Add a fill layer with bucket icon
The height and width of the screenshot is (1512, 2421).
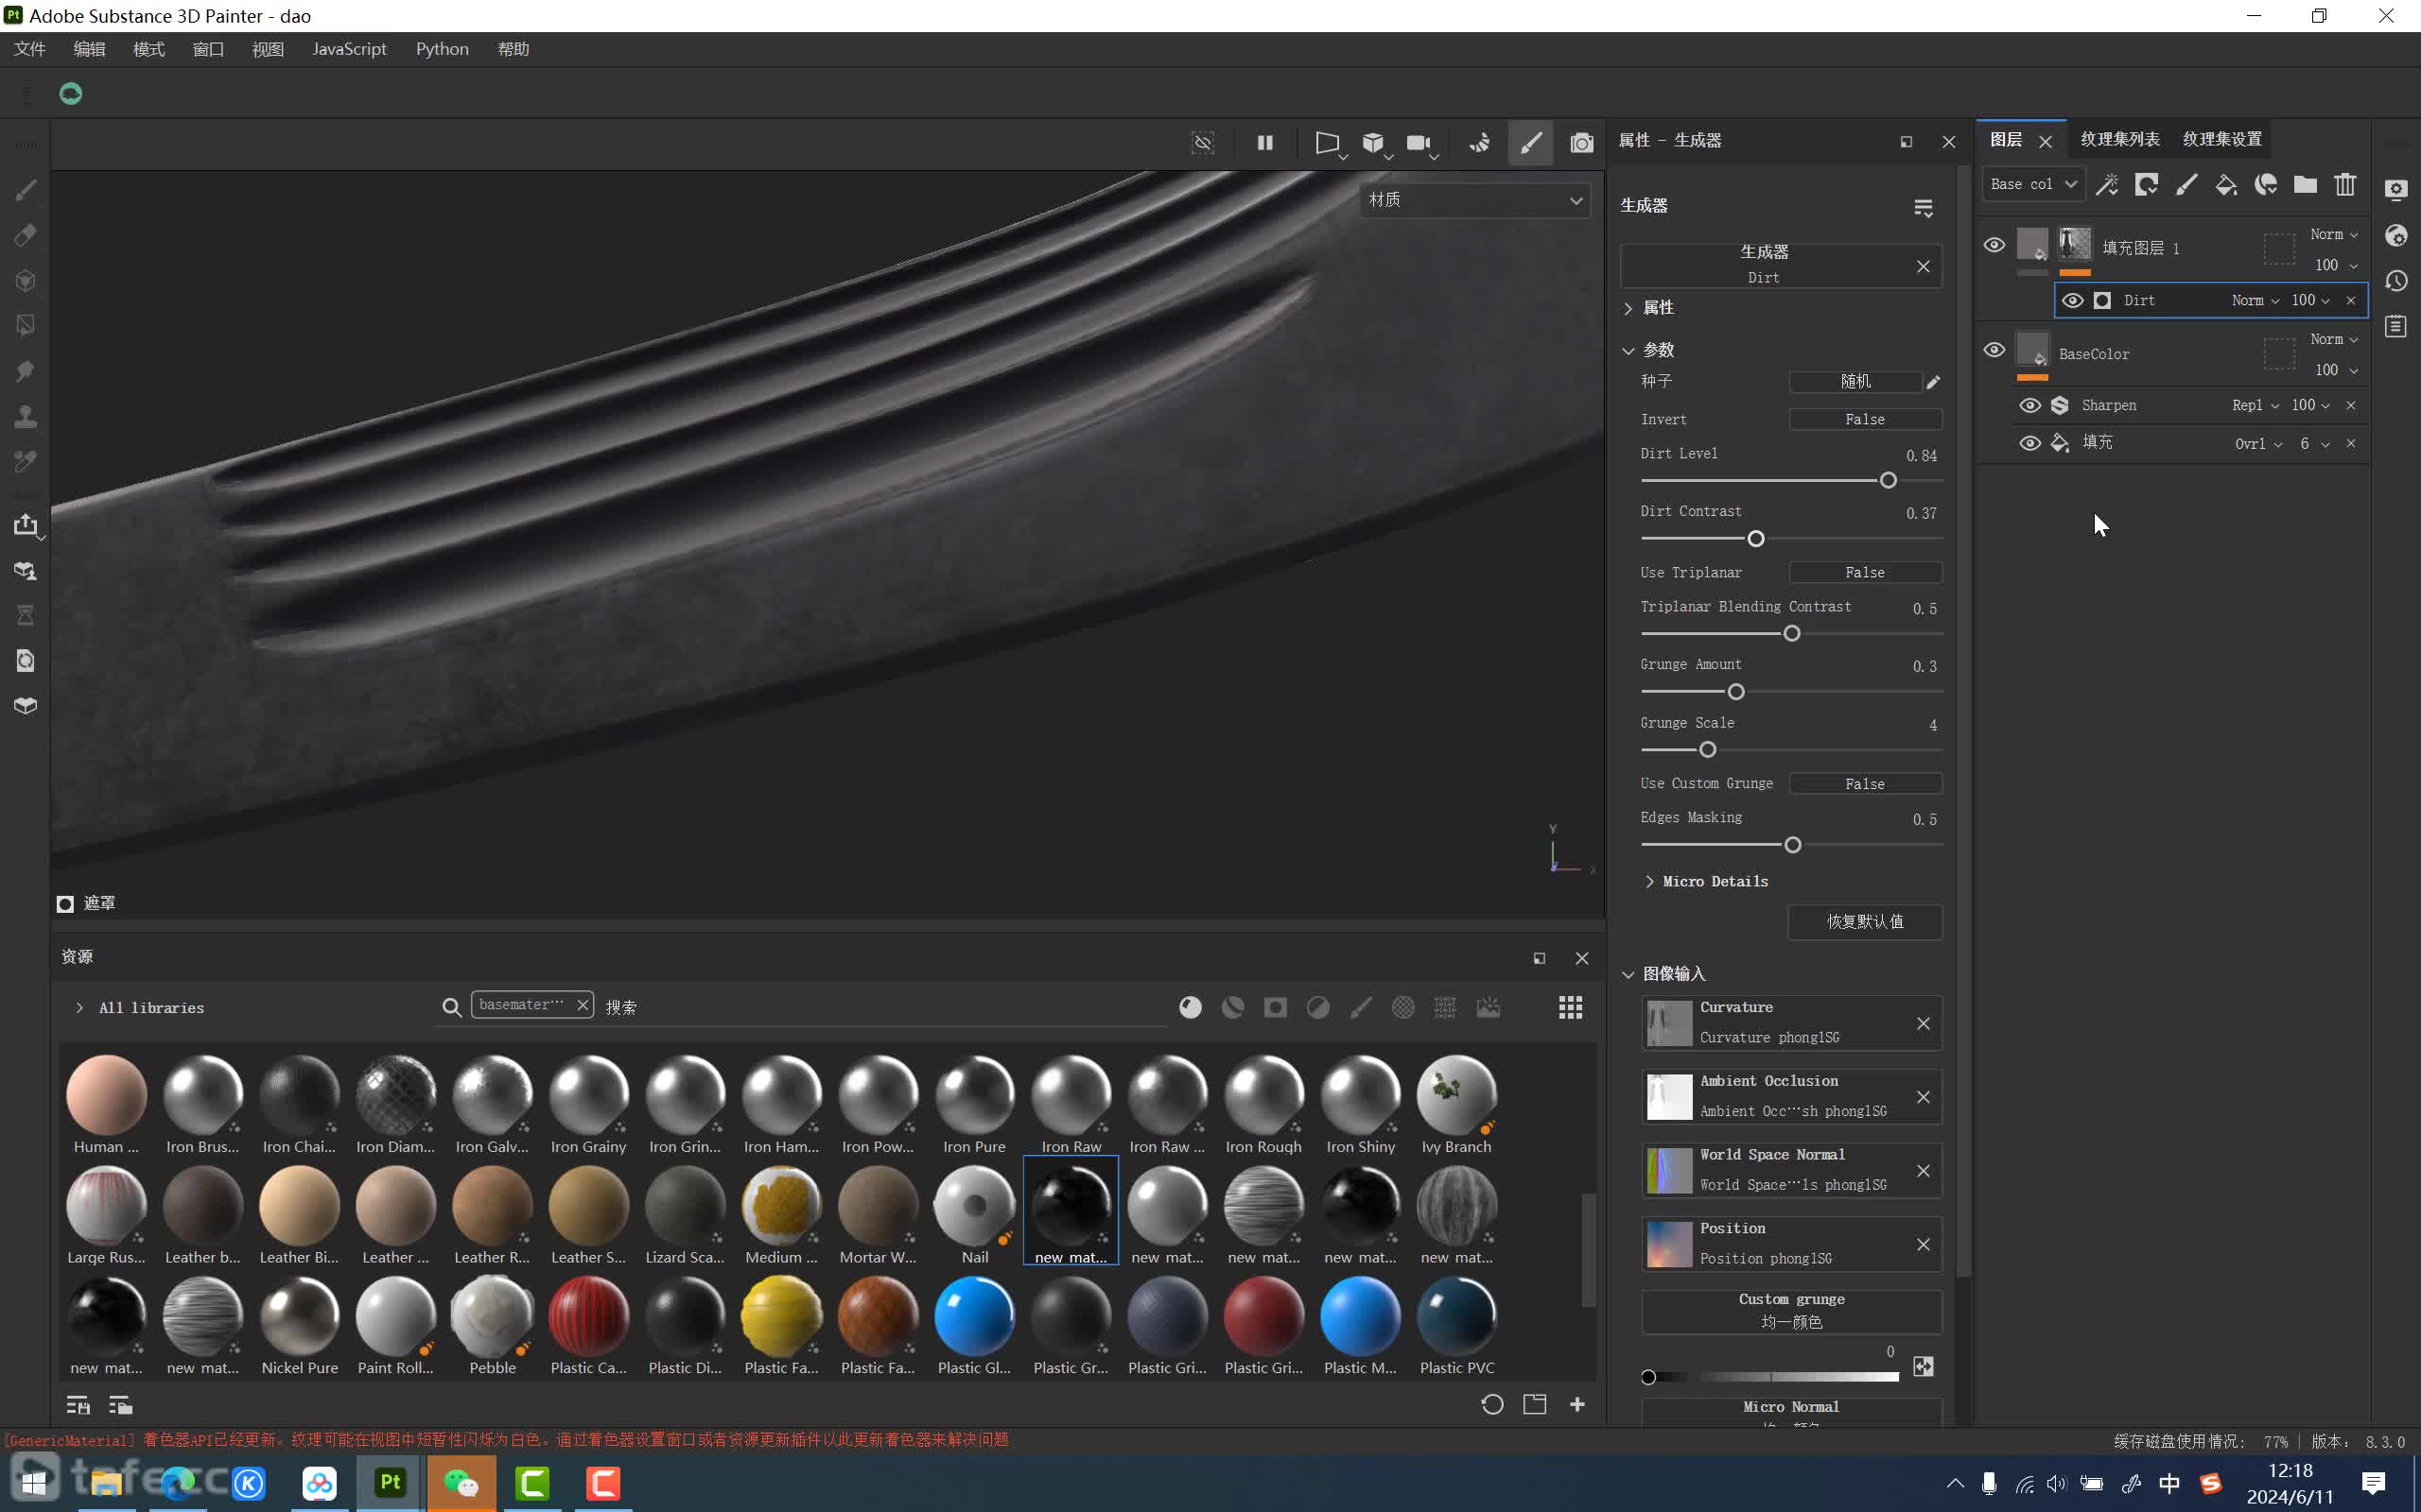coord(2226,184)
